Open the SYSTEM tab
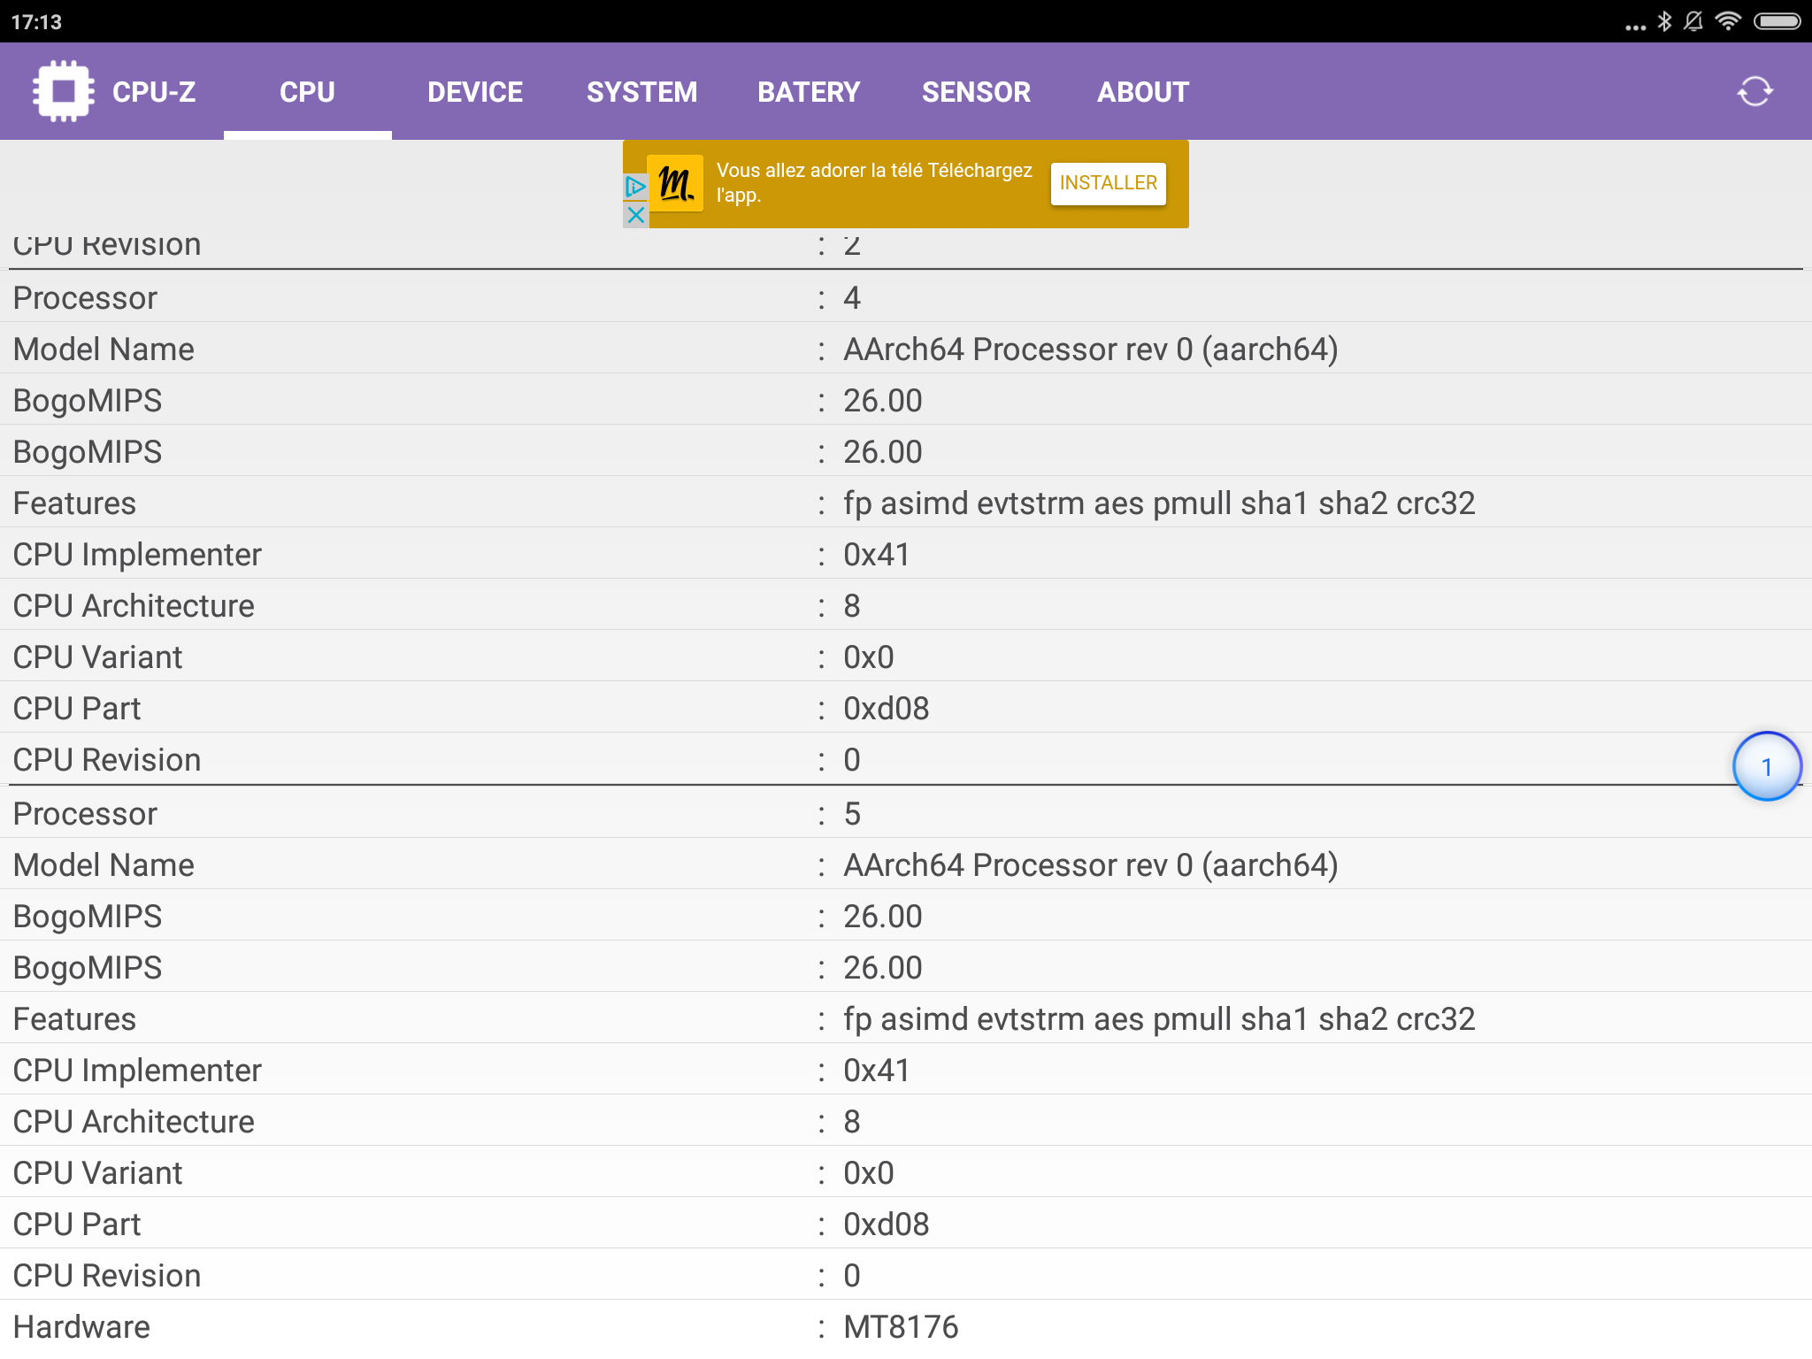Screen dimensions: 1812x1359 coord(641,92)
